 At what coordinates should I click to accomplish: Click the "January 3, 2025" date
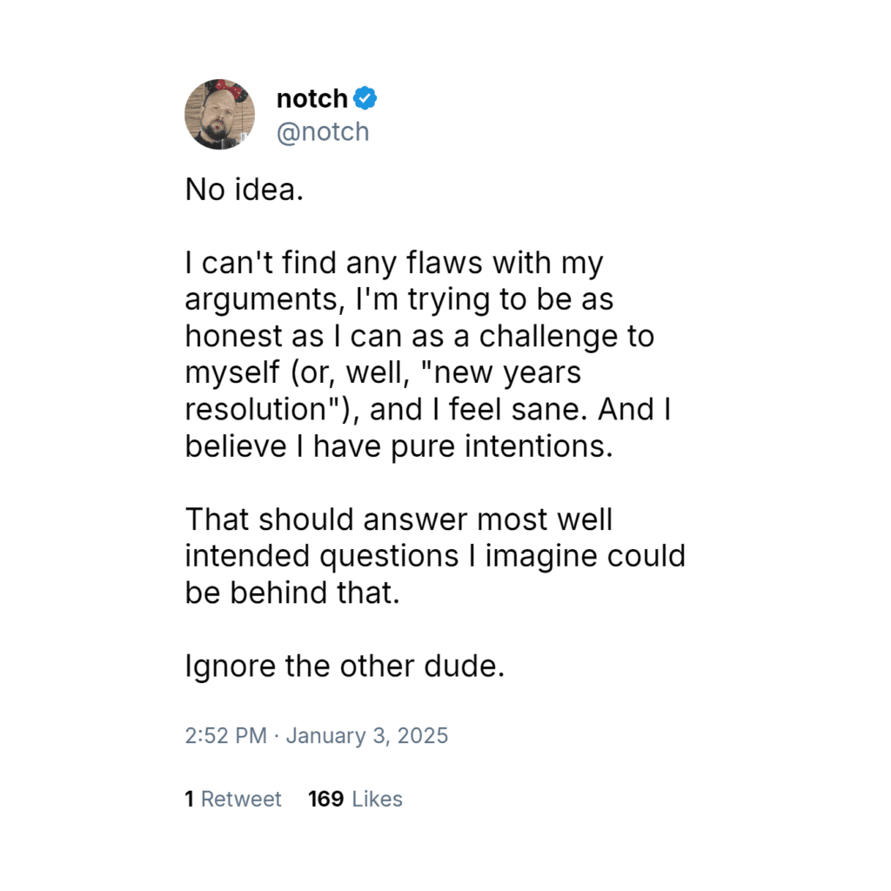pos(366,736)
